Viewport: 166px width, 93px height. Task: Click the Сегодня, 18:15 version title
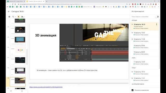(x=17, y=11)
